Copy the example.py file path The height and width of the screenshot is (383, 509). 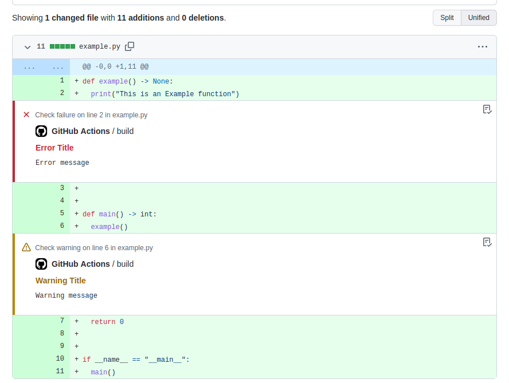[x=130, y=46]
